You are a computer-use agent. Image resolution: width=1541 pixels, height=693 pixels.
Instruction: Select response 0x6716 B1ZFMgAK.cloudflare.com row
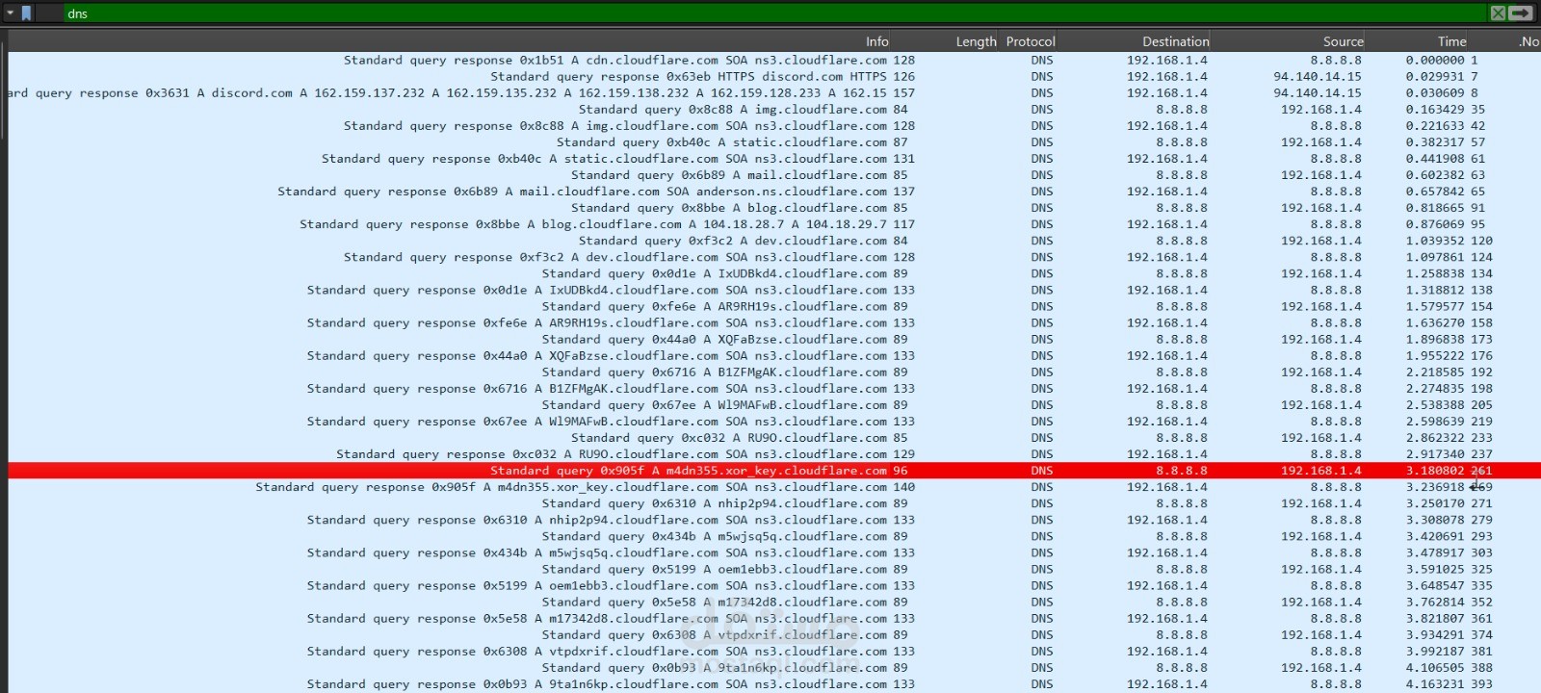pos(774,389)
